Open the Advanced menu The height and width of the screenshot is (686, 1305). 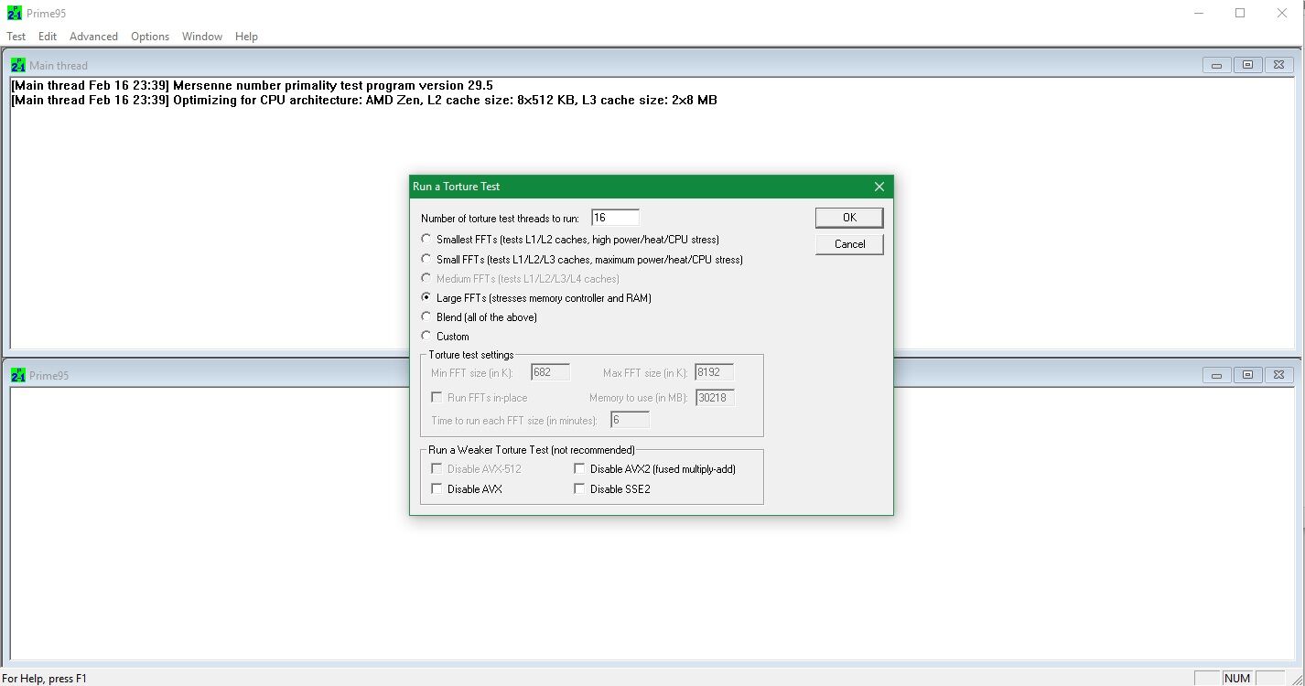(93, 37)
